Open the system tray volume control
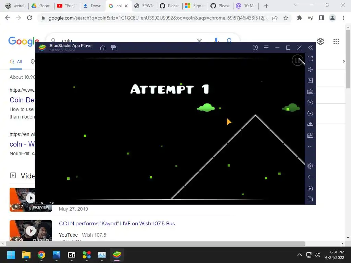The width and height of the screenshot is (351, 263). (317, 255)
